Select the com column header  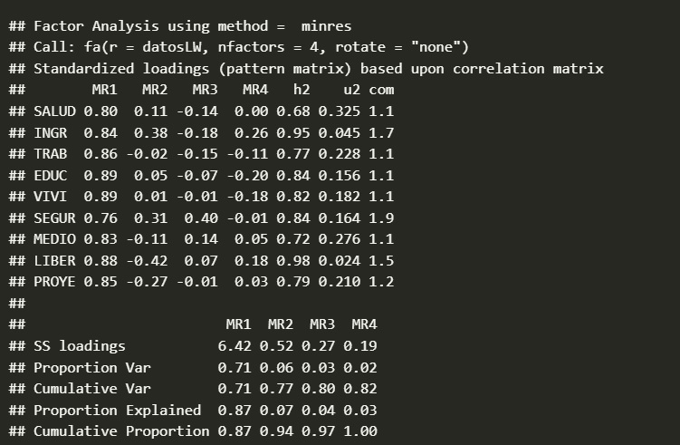coord(381,90)
